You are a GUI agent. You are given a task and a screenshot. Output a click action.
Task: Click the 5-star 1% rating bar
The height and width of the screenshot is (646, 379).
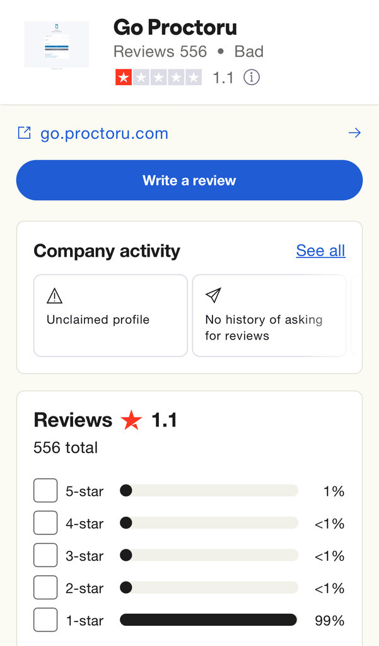point(209,490)
